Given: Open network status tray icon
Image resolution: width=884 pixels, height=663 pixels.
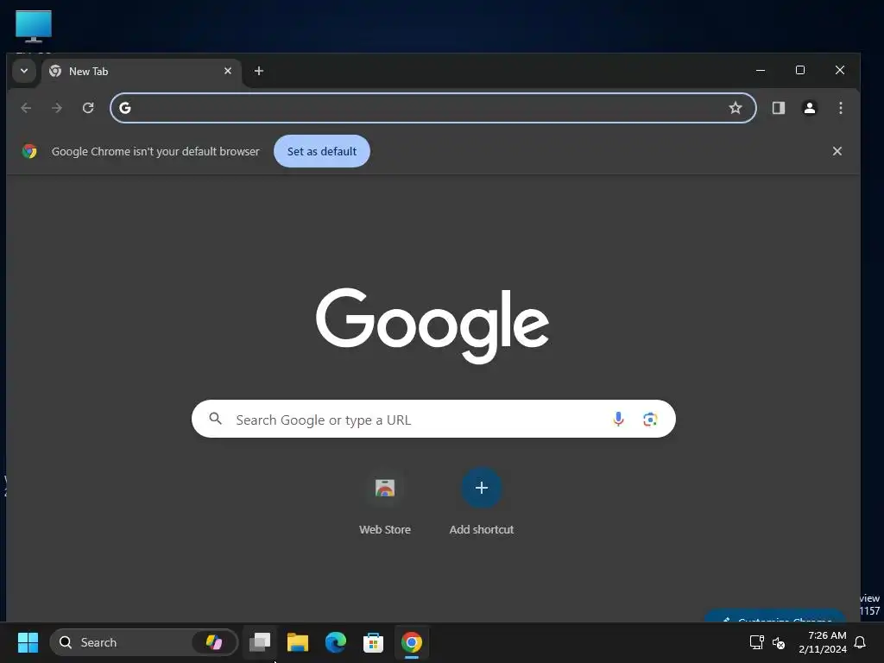Looking at the screenshot, I should tap(756, 642).
